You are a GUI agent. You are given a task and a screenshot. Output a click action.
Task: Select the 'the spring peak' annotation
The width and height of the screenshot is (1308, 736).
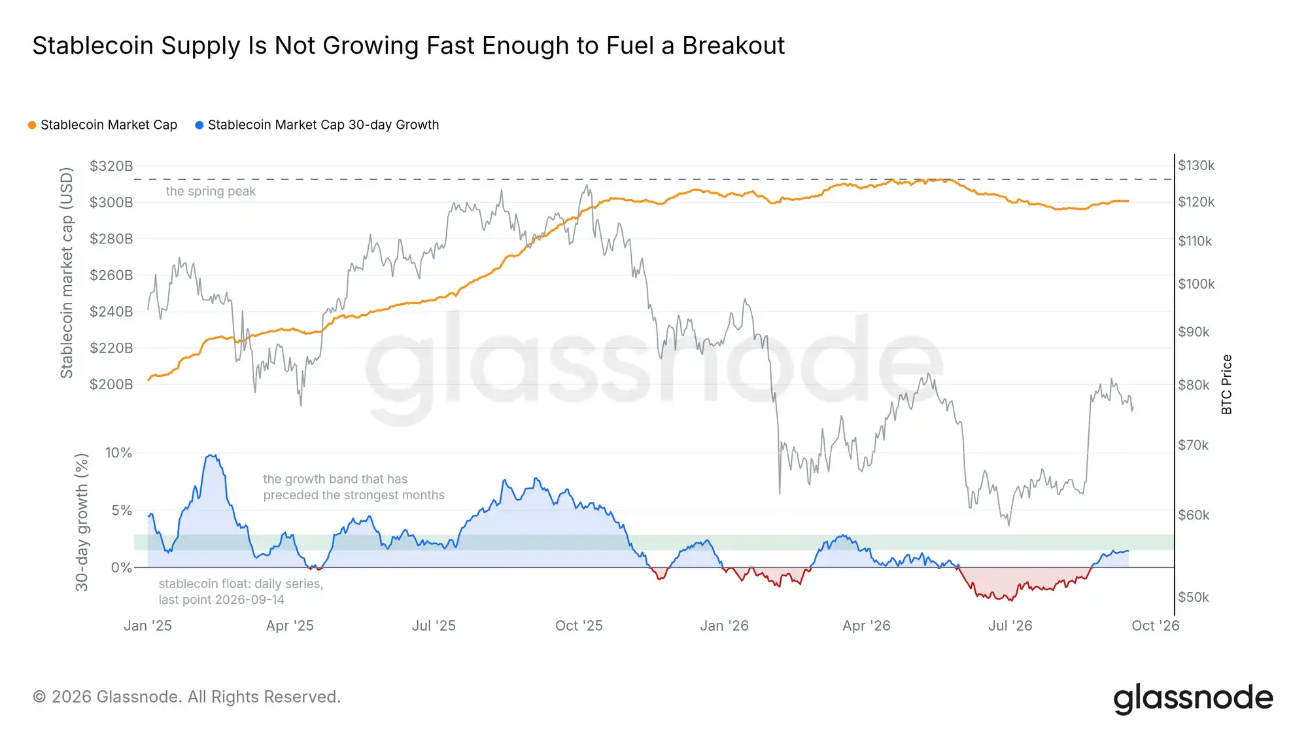point(211,191)
